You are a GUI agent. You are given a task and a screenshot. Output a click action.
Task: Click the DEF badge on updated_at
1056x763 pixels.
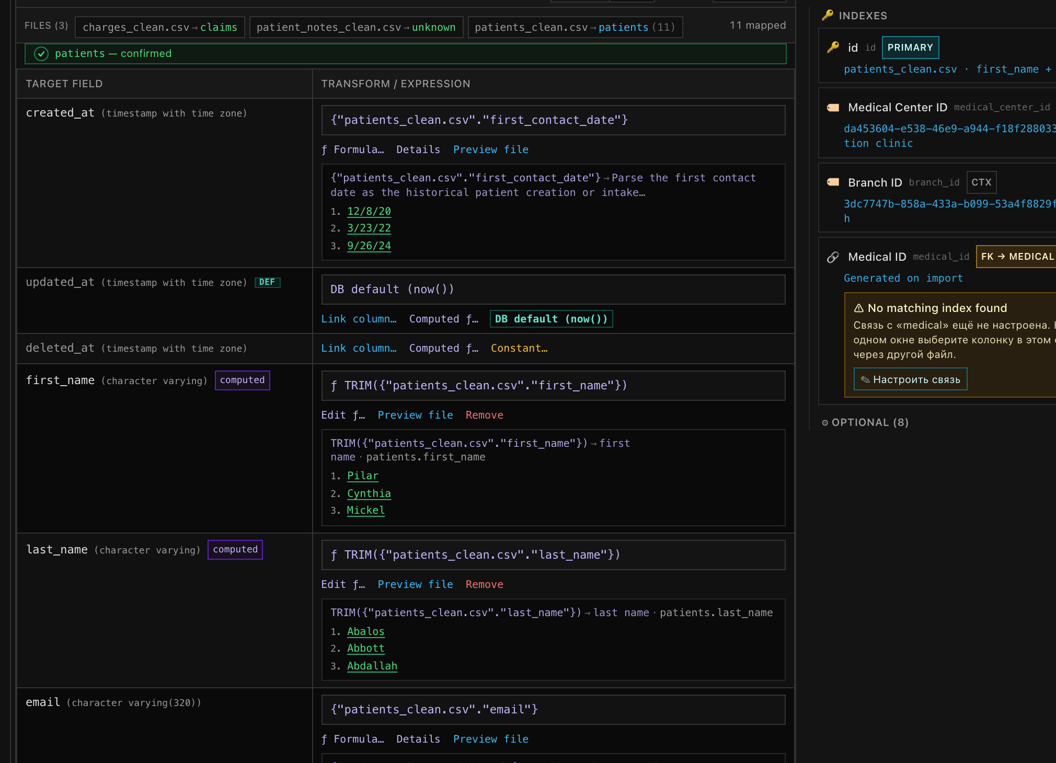267,282
